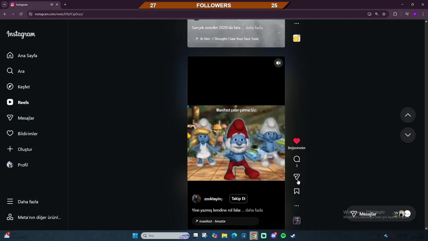428x241 pixels.
Task: Open tab search dropdown arrow
Action: click(4, 5)
